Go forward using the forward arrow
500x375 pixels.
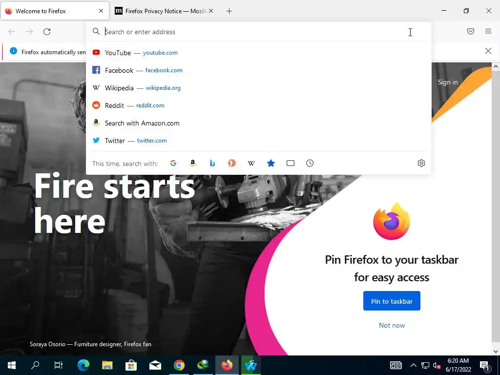click(29, 32)
